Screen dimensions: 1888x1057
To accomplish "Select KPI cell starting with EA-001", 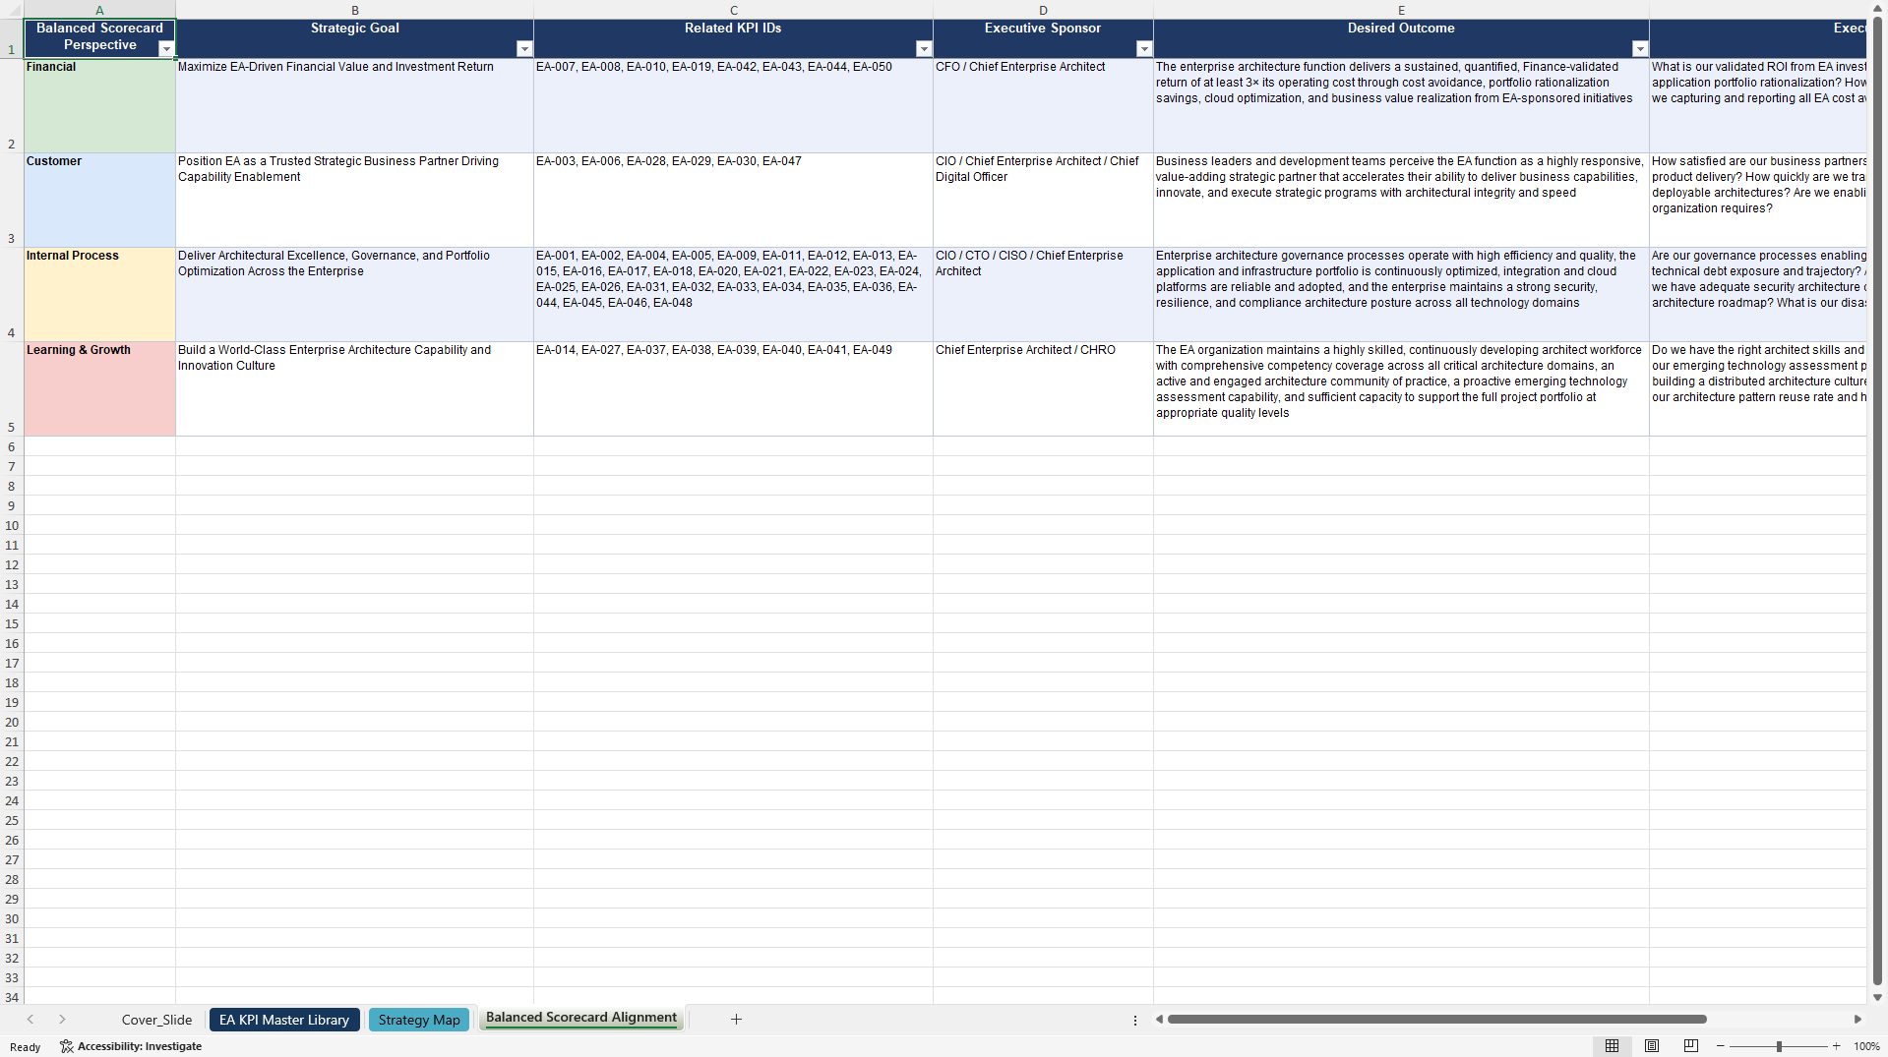I will pos(734,295).
